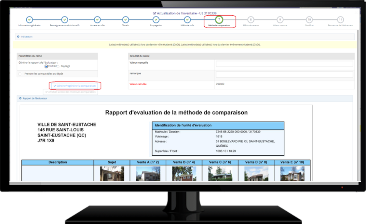Jump to the Terrain step circle

click(126, 20)
